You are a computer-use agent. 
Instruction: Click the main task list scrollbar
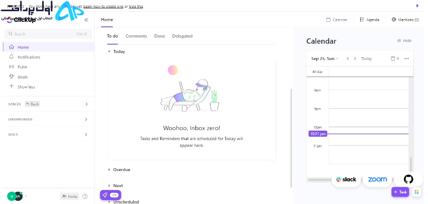[x=291, y=137]
